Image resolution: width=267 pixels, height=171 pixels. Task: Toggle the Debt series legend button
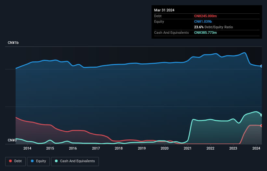coord(16,161)
